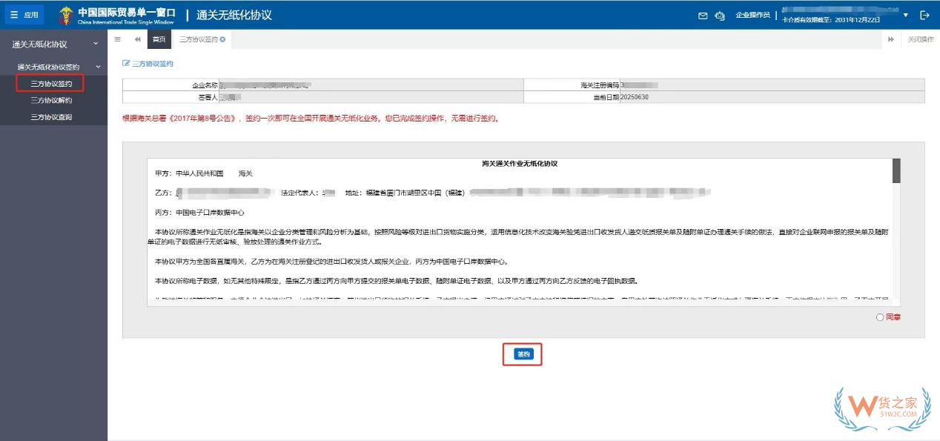Switch to the 首页 tab
Screen dimensions: 940x441
(159, 39)
